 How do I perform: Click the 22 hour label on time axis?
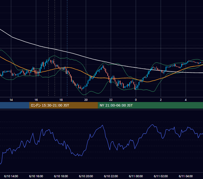(x=111, y=100)
